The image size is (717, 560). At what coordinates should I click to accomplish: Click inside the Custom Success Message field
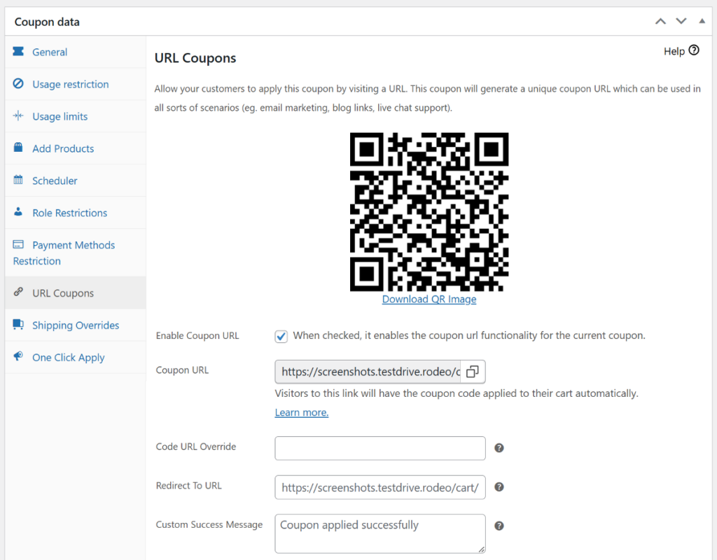tap(380, 533)
